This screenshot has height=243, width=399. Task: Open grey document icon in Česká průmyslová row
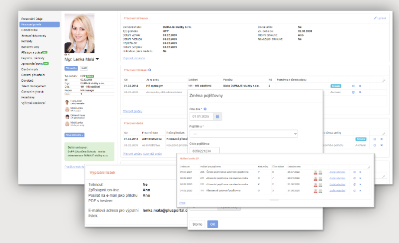click(320, 172)
